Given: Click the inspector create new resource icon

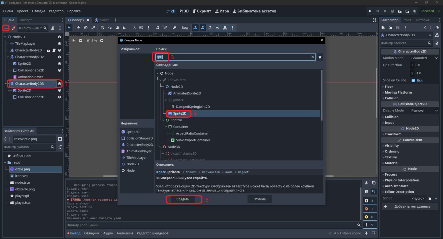Looking at the screenshot, I should (x=383, y=28).
